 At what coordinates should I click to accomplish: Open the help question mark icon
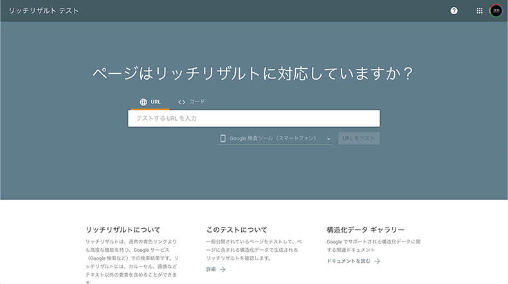[454, 11]
